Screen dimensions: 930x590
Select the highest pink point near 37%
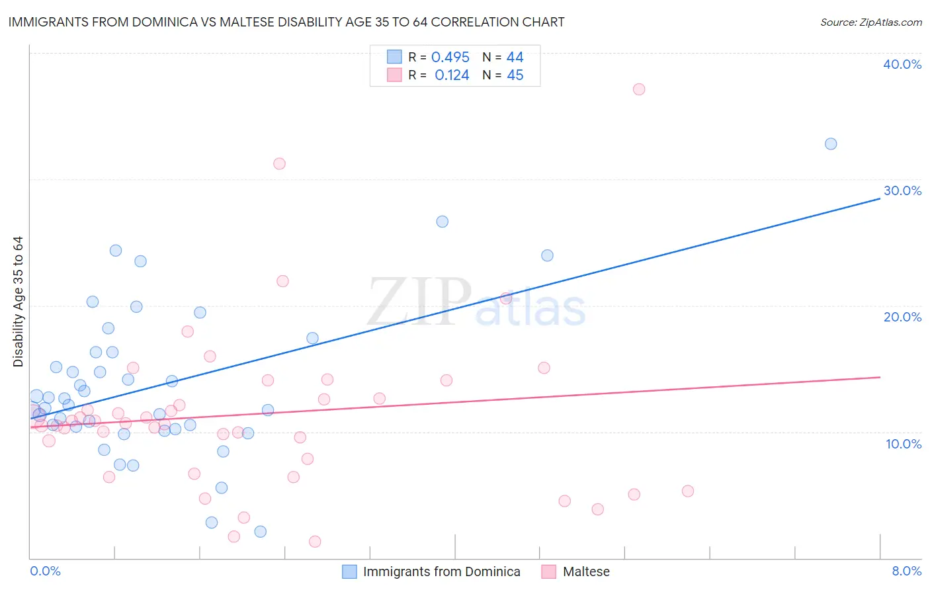coord(639,89)
